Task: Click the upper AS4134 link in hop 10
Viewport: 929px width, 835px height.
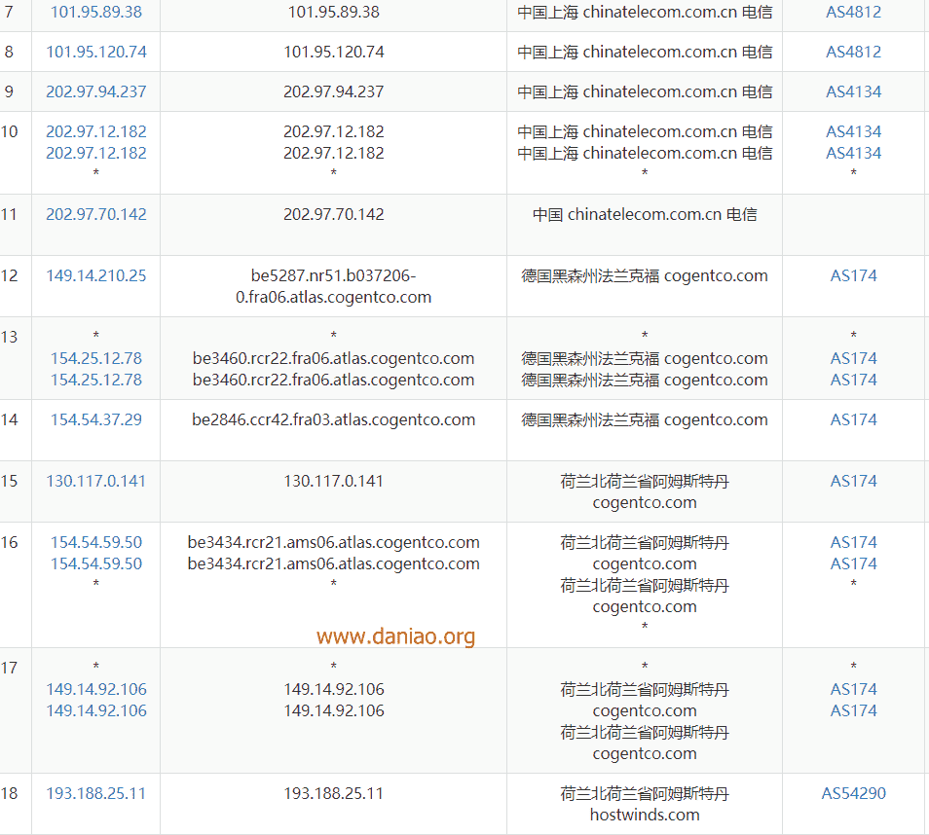Action: click(x=853, y=130)
